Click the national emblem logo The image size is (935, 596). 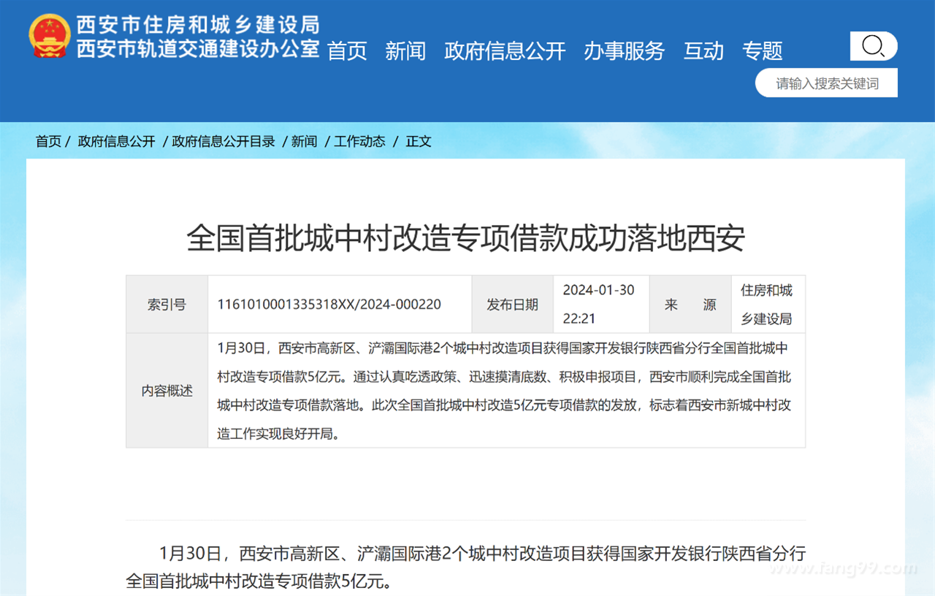50,36
